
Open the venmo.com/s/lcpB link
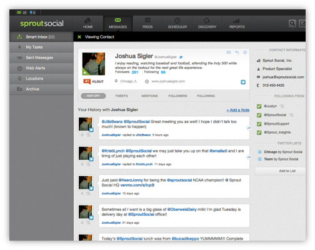(137, 185)
